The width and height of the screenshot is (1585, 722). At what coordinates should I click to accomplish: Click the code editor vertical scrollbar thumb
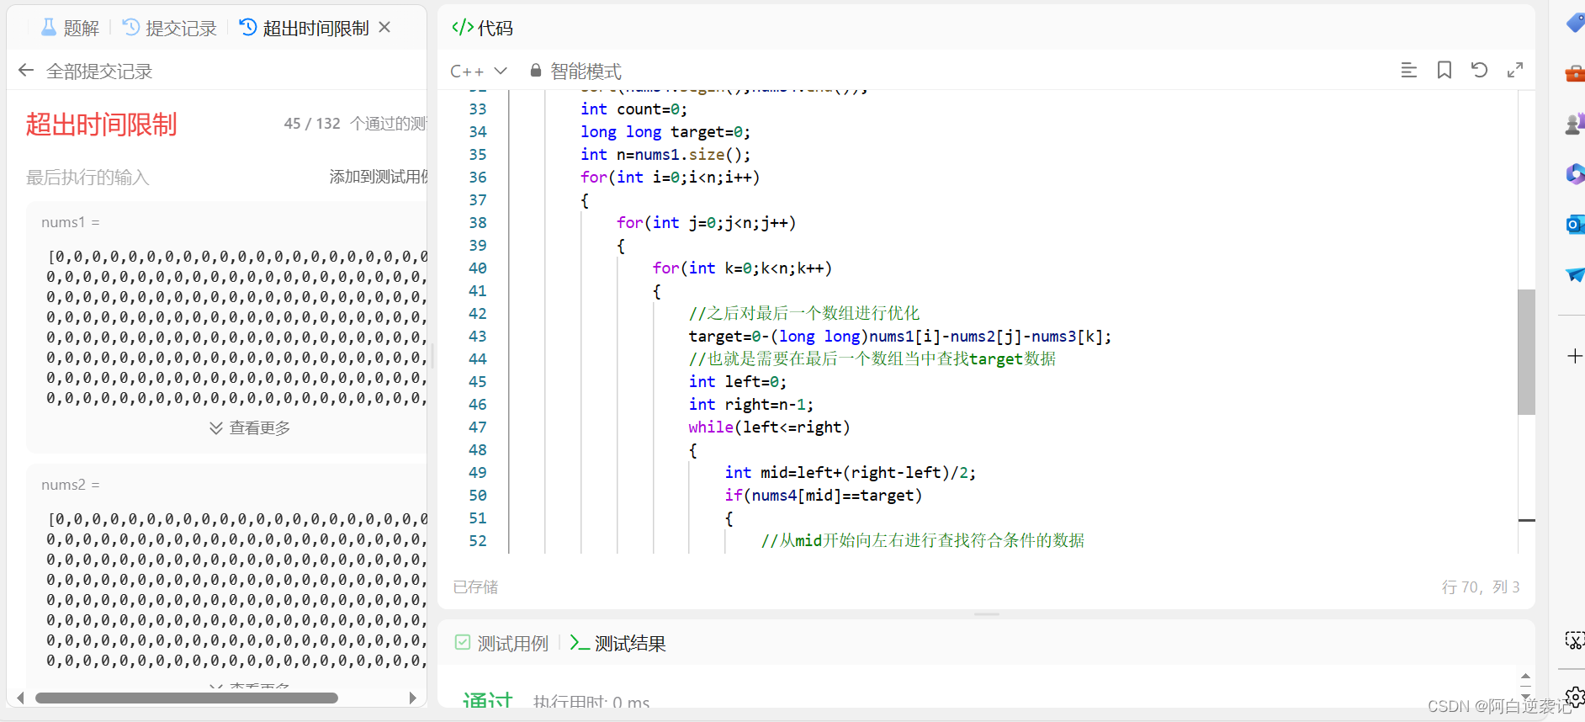pyautogui.click(x=1526, y=352)
